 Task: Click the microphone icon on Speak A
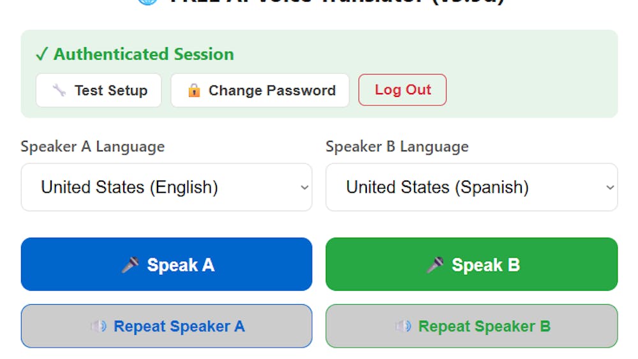pyautogui.click(x=130, y=265)
